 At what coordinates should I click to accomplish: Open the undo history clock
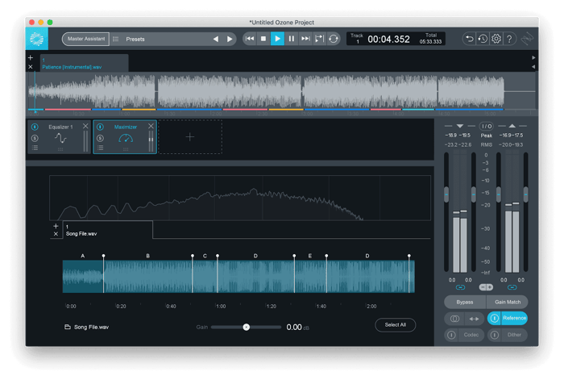[x=483, y=39]
